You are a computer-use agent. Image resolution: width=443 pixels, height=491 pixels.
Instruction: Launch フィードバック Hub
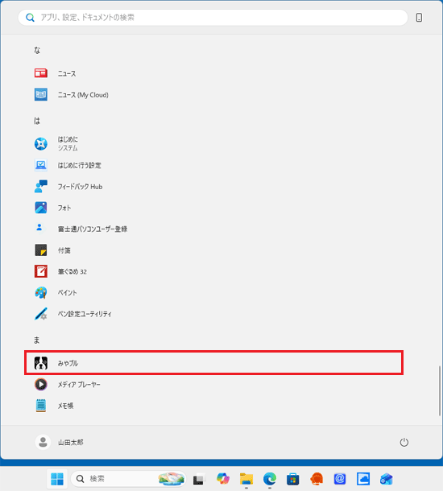click(x=213, y=186)
